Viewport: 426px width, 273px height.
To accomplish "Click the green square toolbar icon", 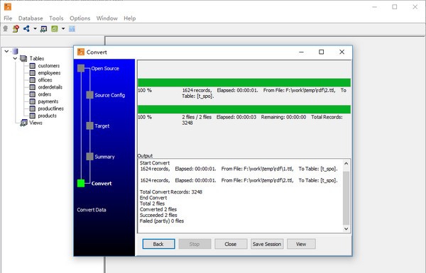I will pos(55,28).
